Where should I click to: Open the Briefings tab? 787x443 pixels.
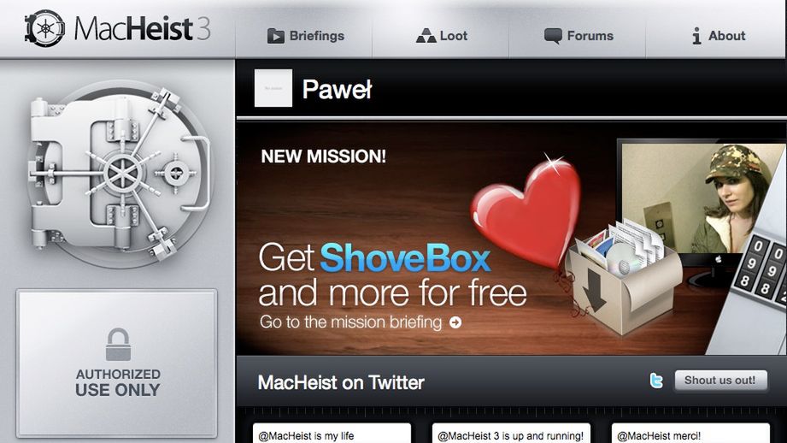(304, 36)
